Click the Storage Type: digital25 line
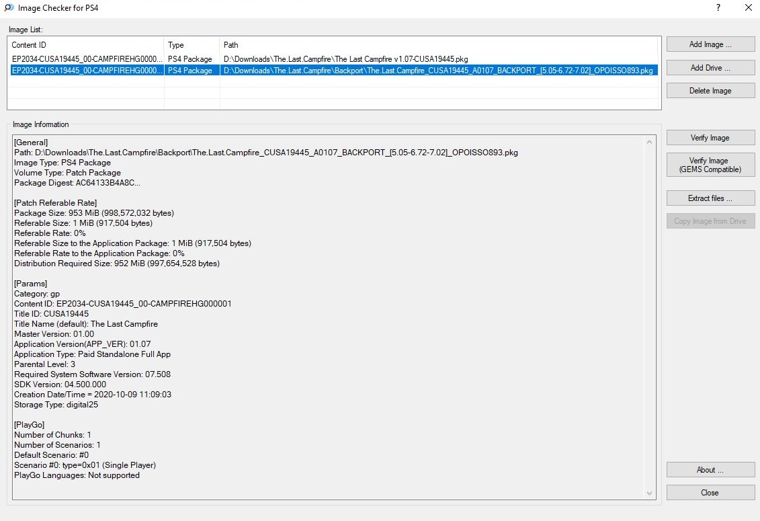The width and height of the screenshot is (760, 521). tap(56, 405)
